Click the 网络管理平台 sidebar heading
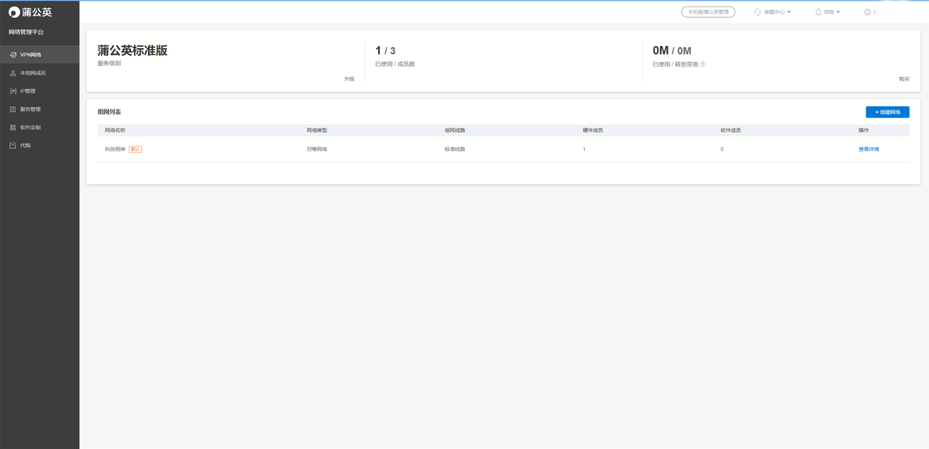The width and height of the screenshot is (929, 449). pos(26,32)
